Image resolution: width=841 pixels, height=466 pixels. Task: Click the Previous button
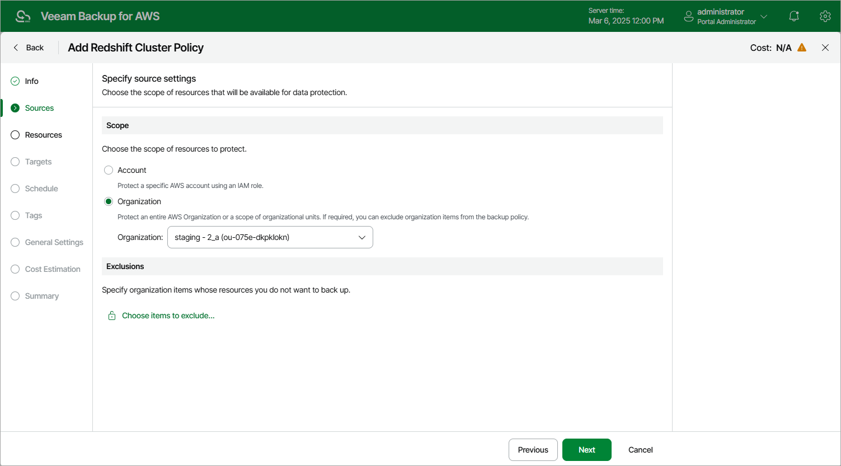pos(533,450)
